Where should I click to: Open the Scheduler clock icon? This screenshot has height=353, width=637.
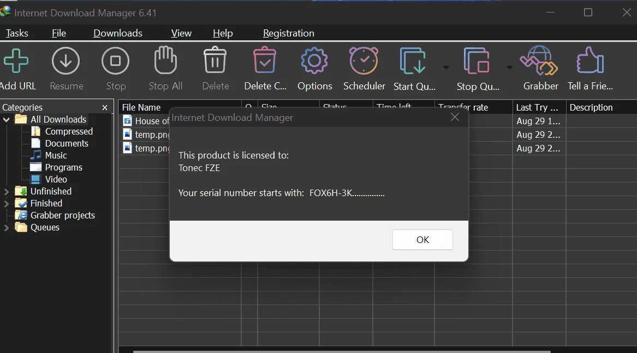(x=364, y=61)
